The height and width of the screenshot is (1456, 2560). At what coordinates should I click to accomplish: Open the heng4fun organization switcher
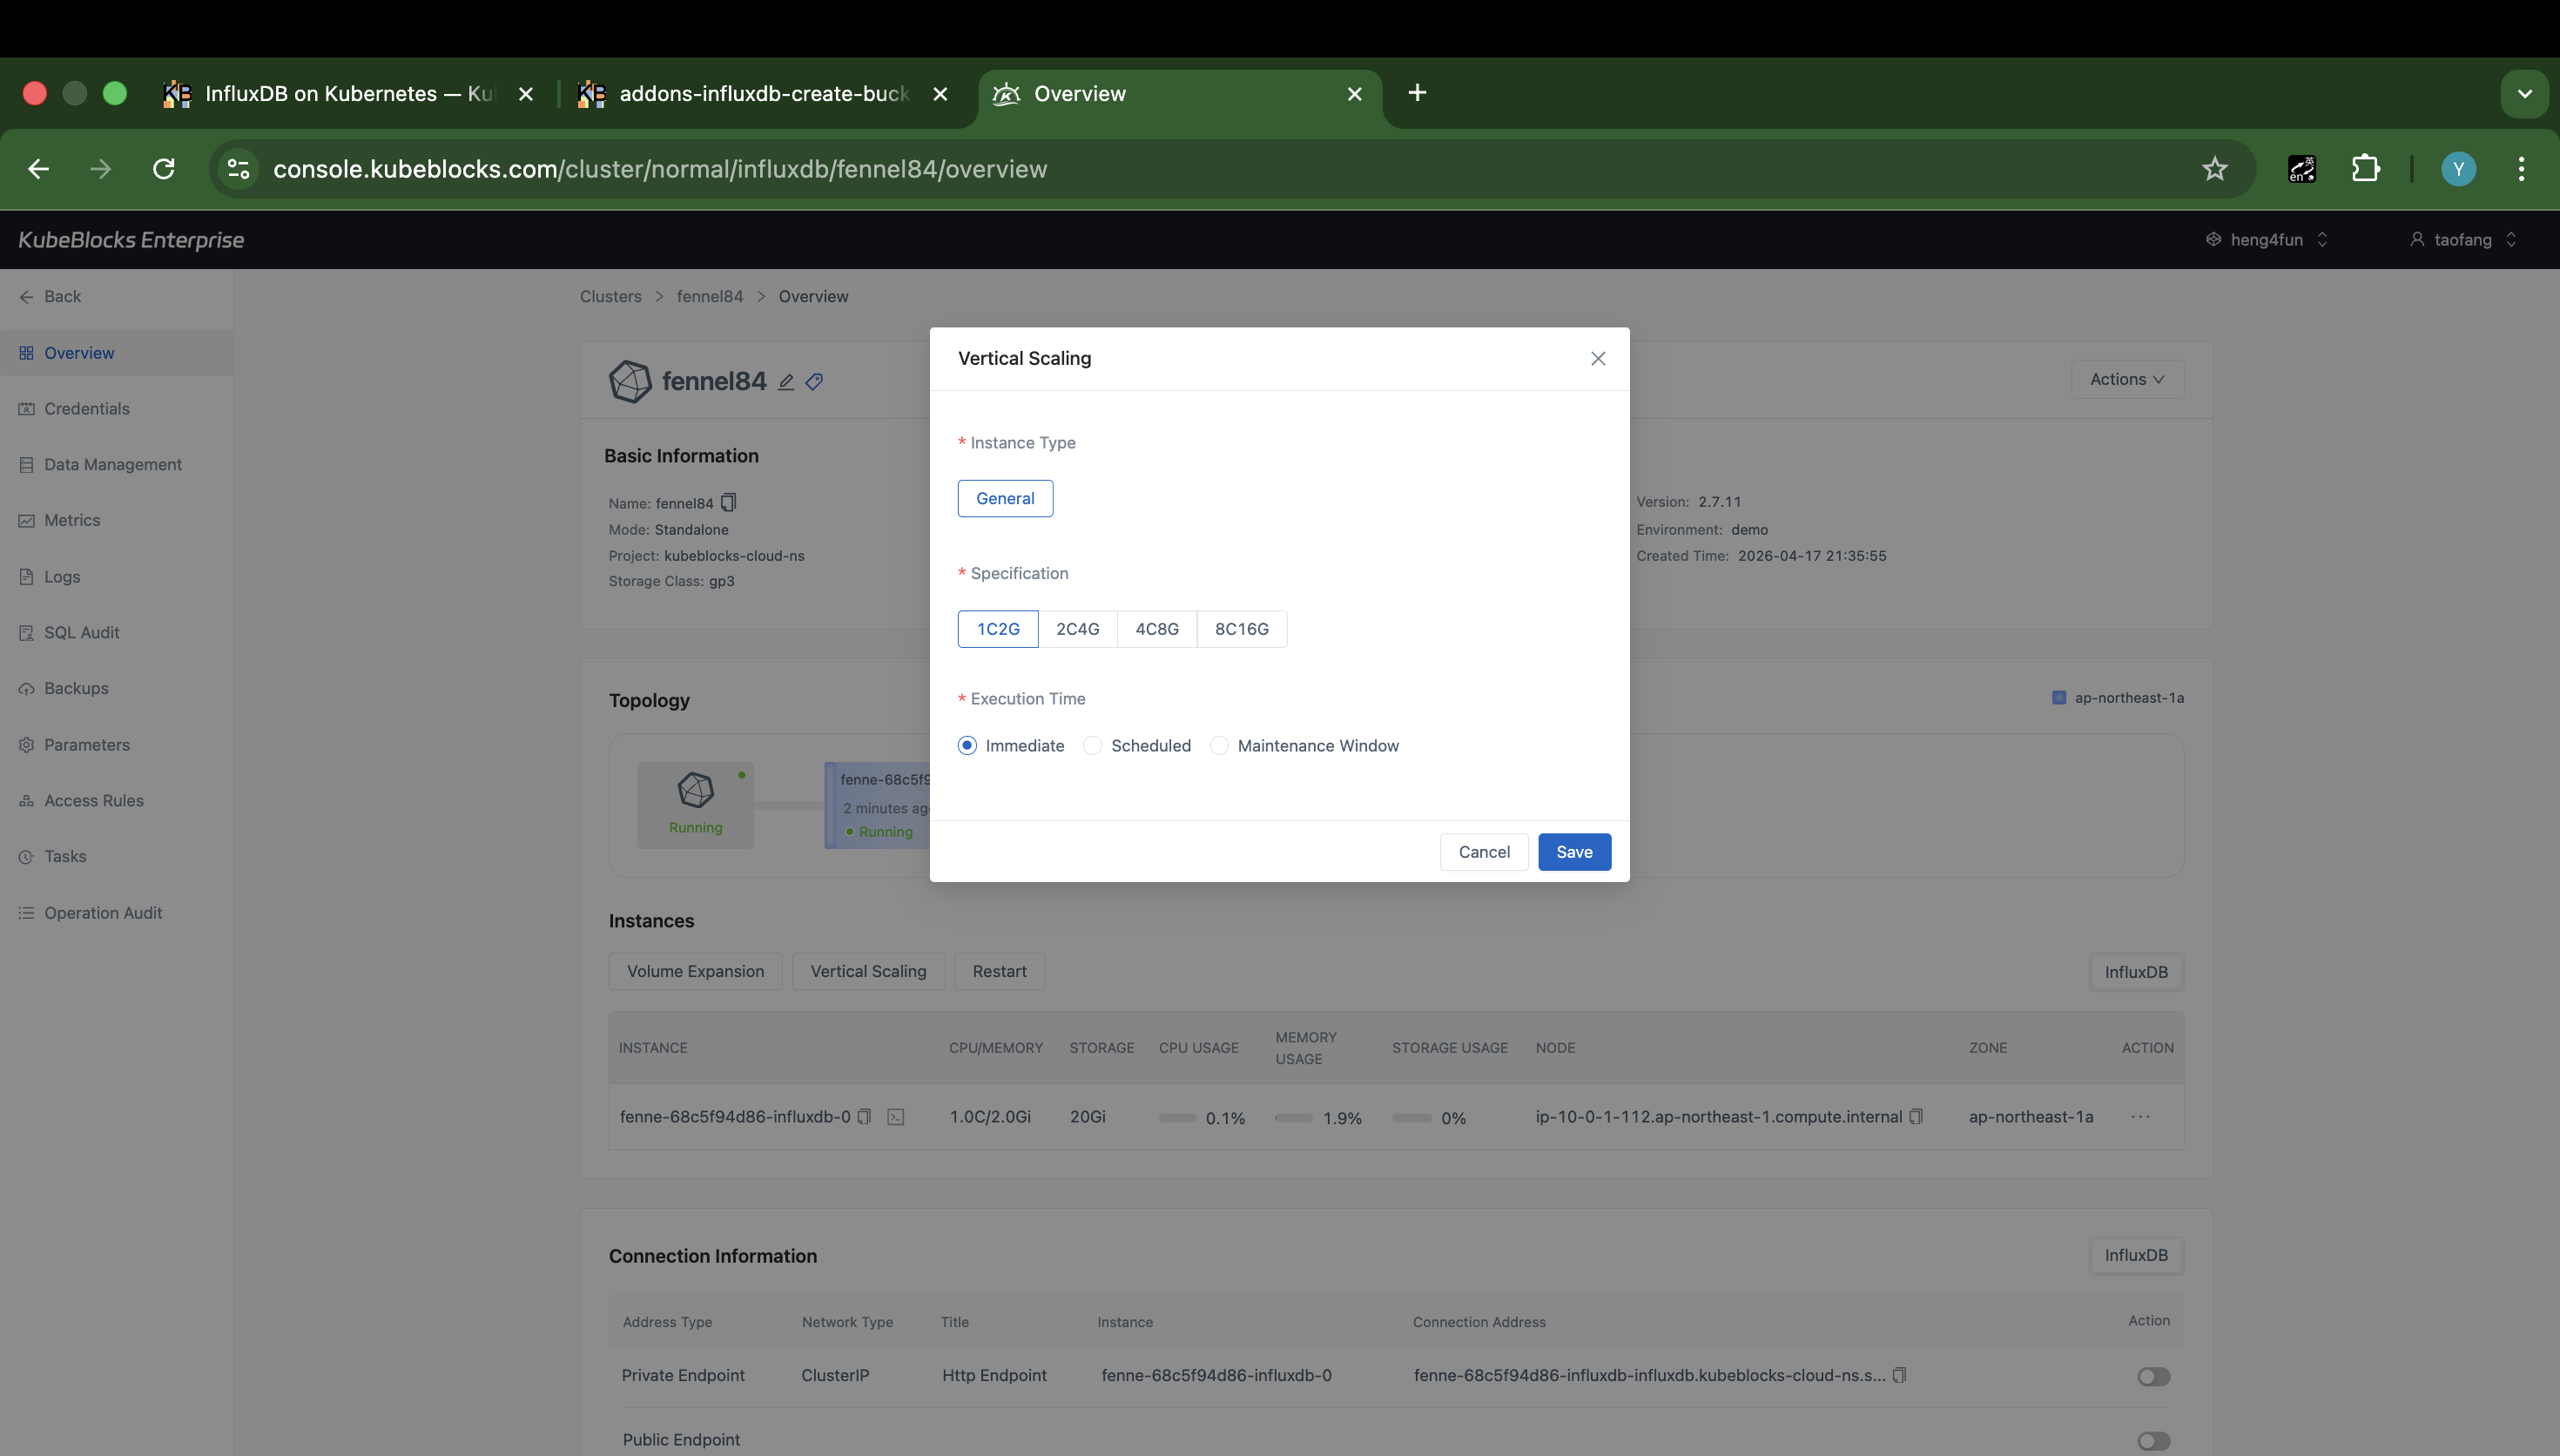2267,240
